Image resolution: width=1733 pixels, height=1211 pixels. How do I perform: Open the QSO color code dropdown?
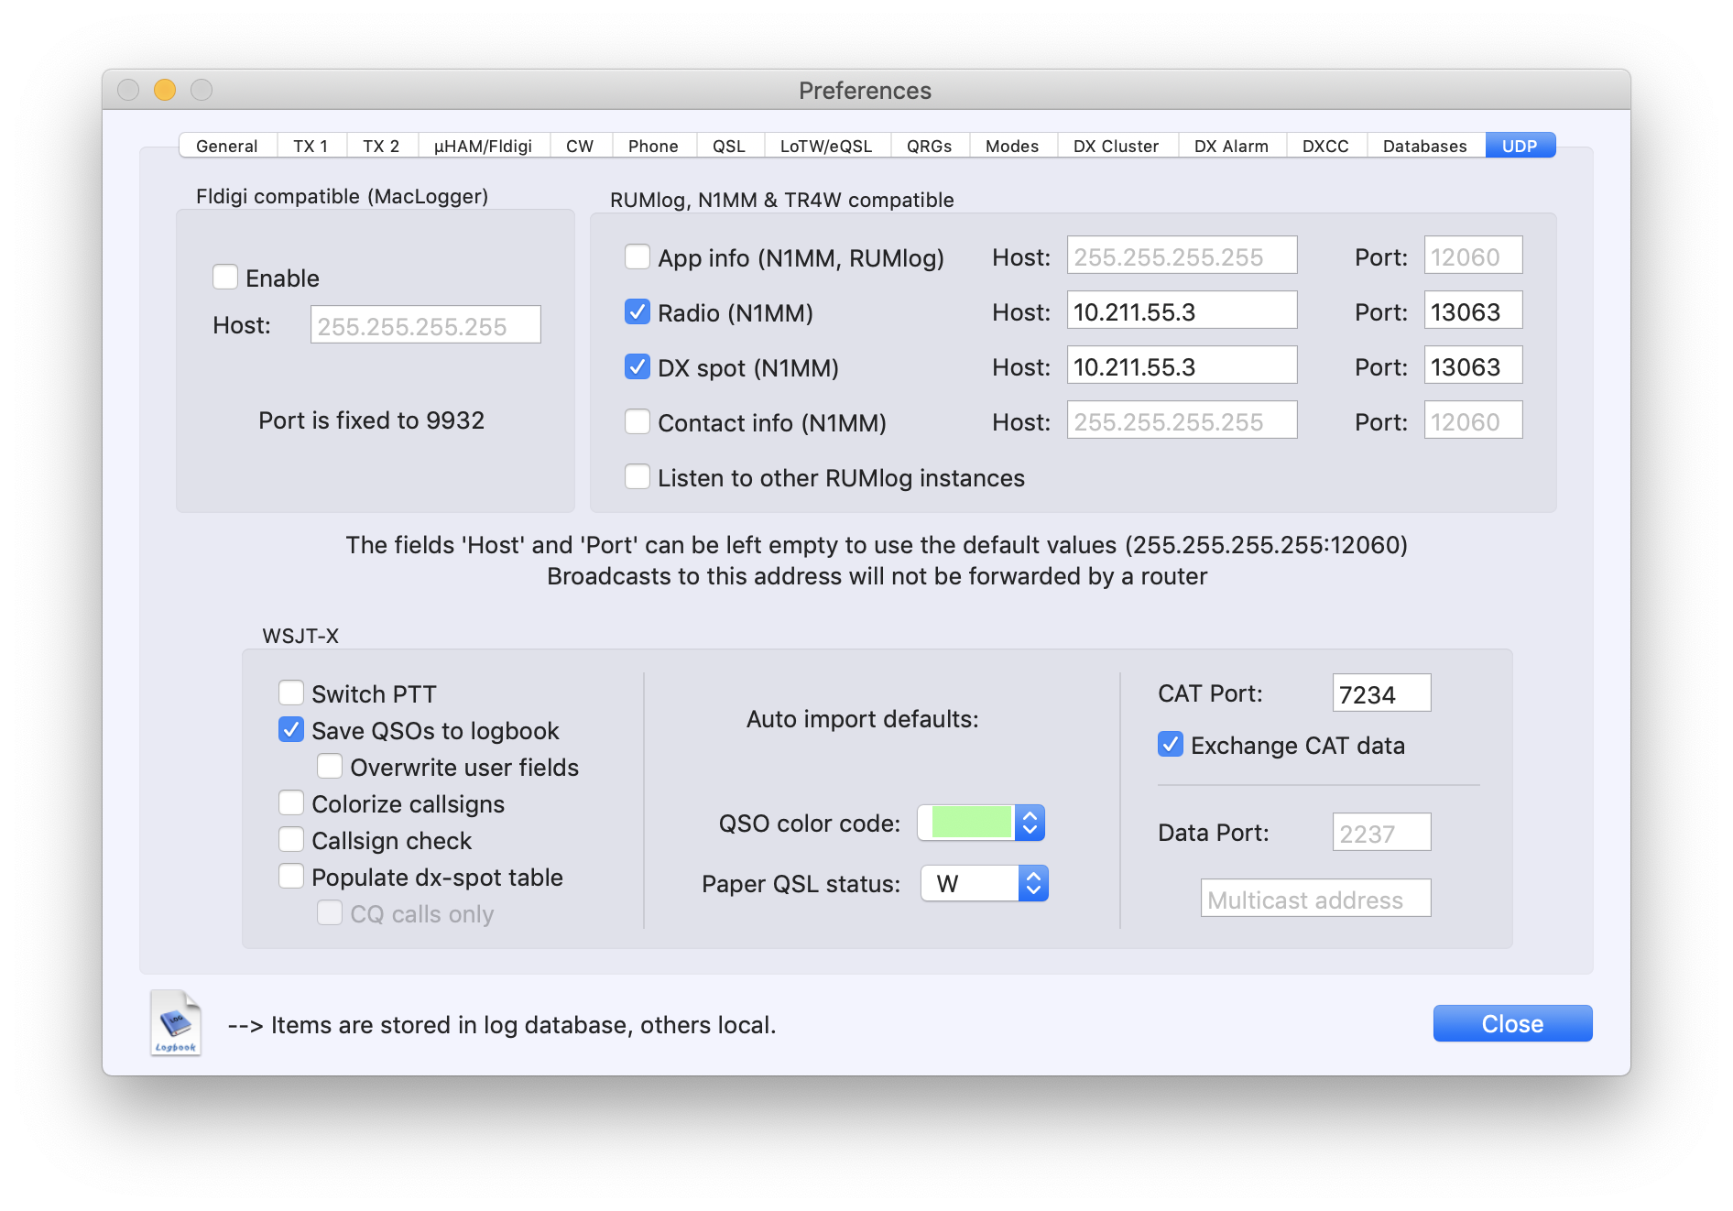[x=1030, y=823]
